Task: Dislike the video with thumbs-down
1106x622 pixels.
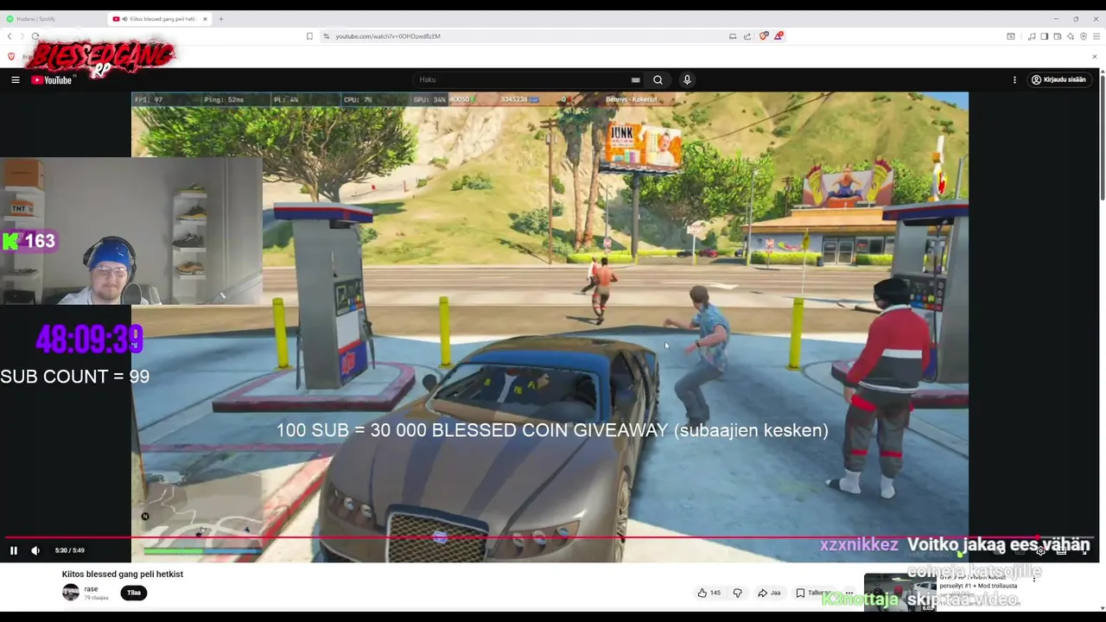Action: click(737, 593)
